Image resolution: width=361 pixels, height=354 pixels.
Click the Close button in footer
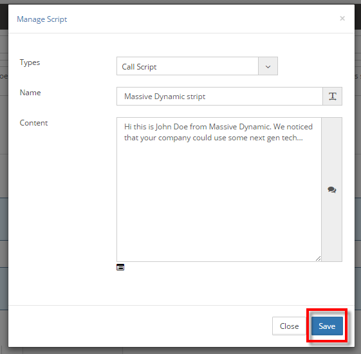click(289, 326)
